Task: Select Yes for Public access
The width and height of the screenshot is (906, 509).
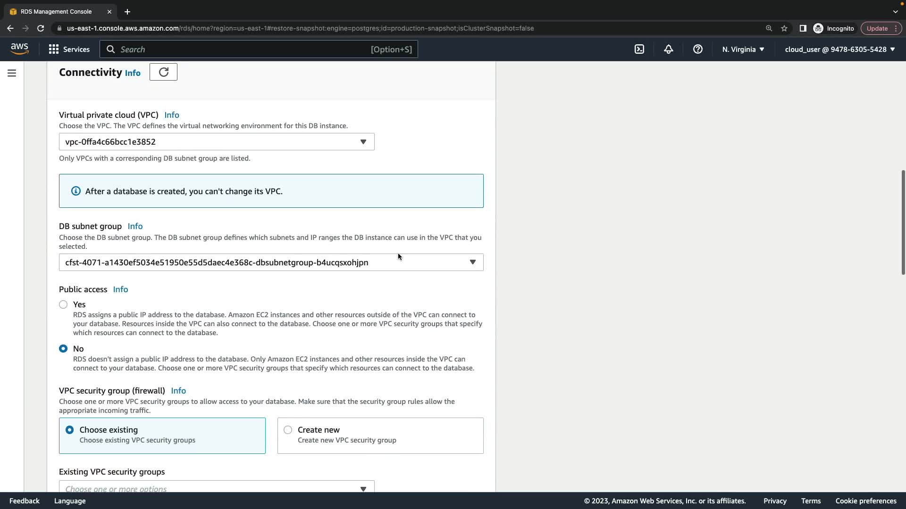Action: (63, 304)
